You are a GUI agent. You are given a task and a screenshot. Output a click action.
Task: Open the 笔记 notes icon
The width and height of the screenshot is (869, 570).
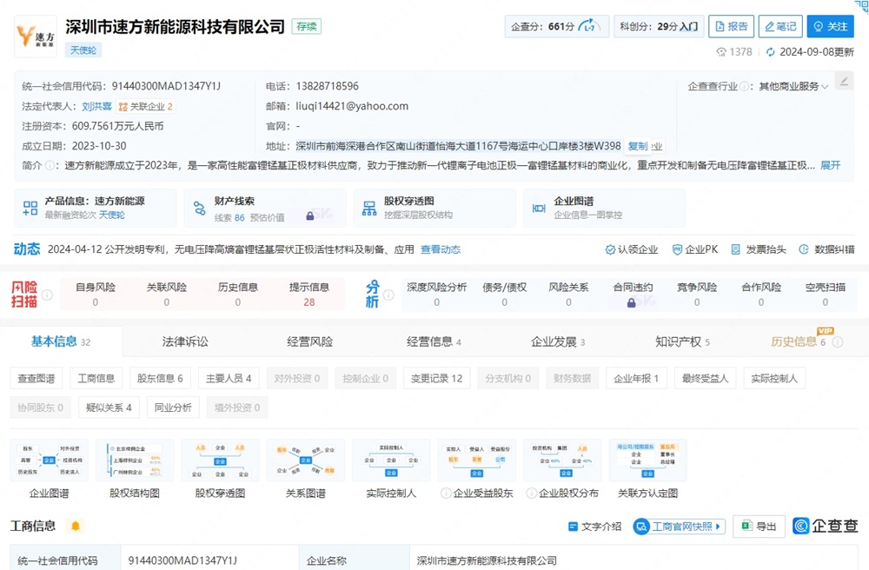(x=779, y=26)
